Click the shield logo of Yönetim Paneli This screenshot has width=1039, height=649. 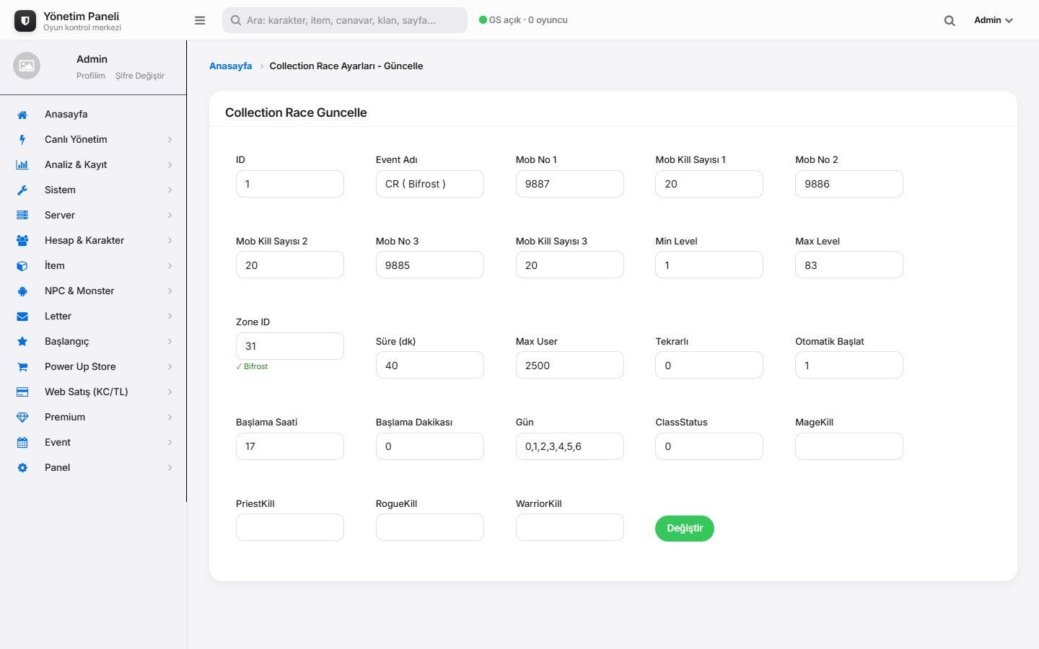(25, 21)
